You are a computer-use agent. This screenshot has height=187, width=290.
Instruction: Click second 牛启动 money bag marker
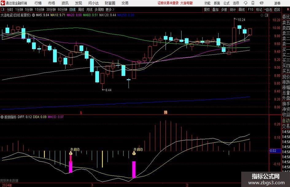click(x=134, y=153)
